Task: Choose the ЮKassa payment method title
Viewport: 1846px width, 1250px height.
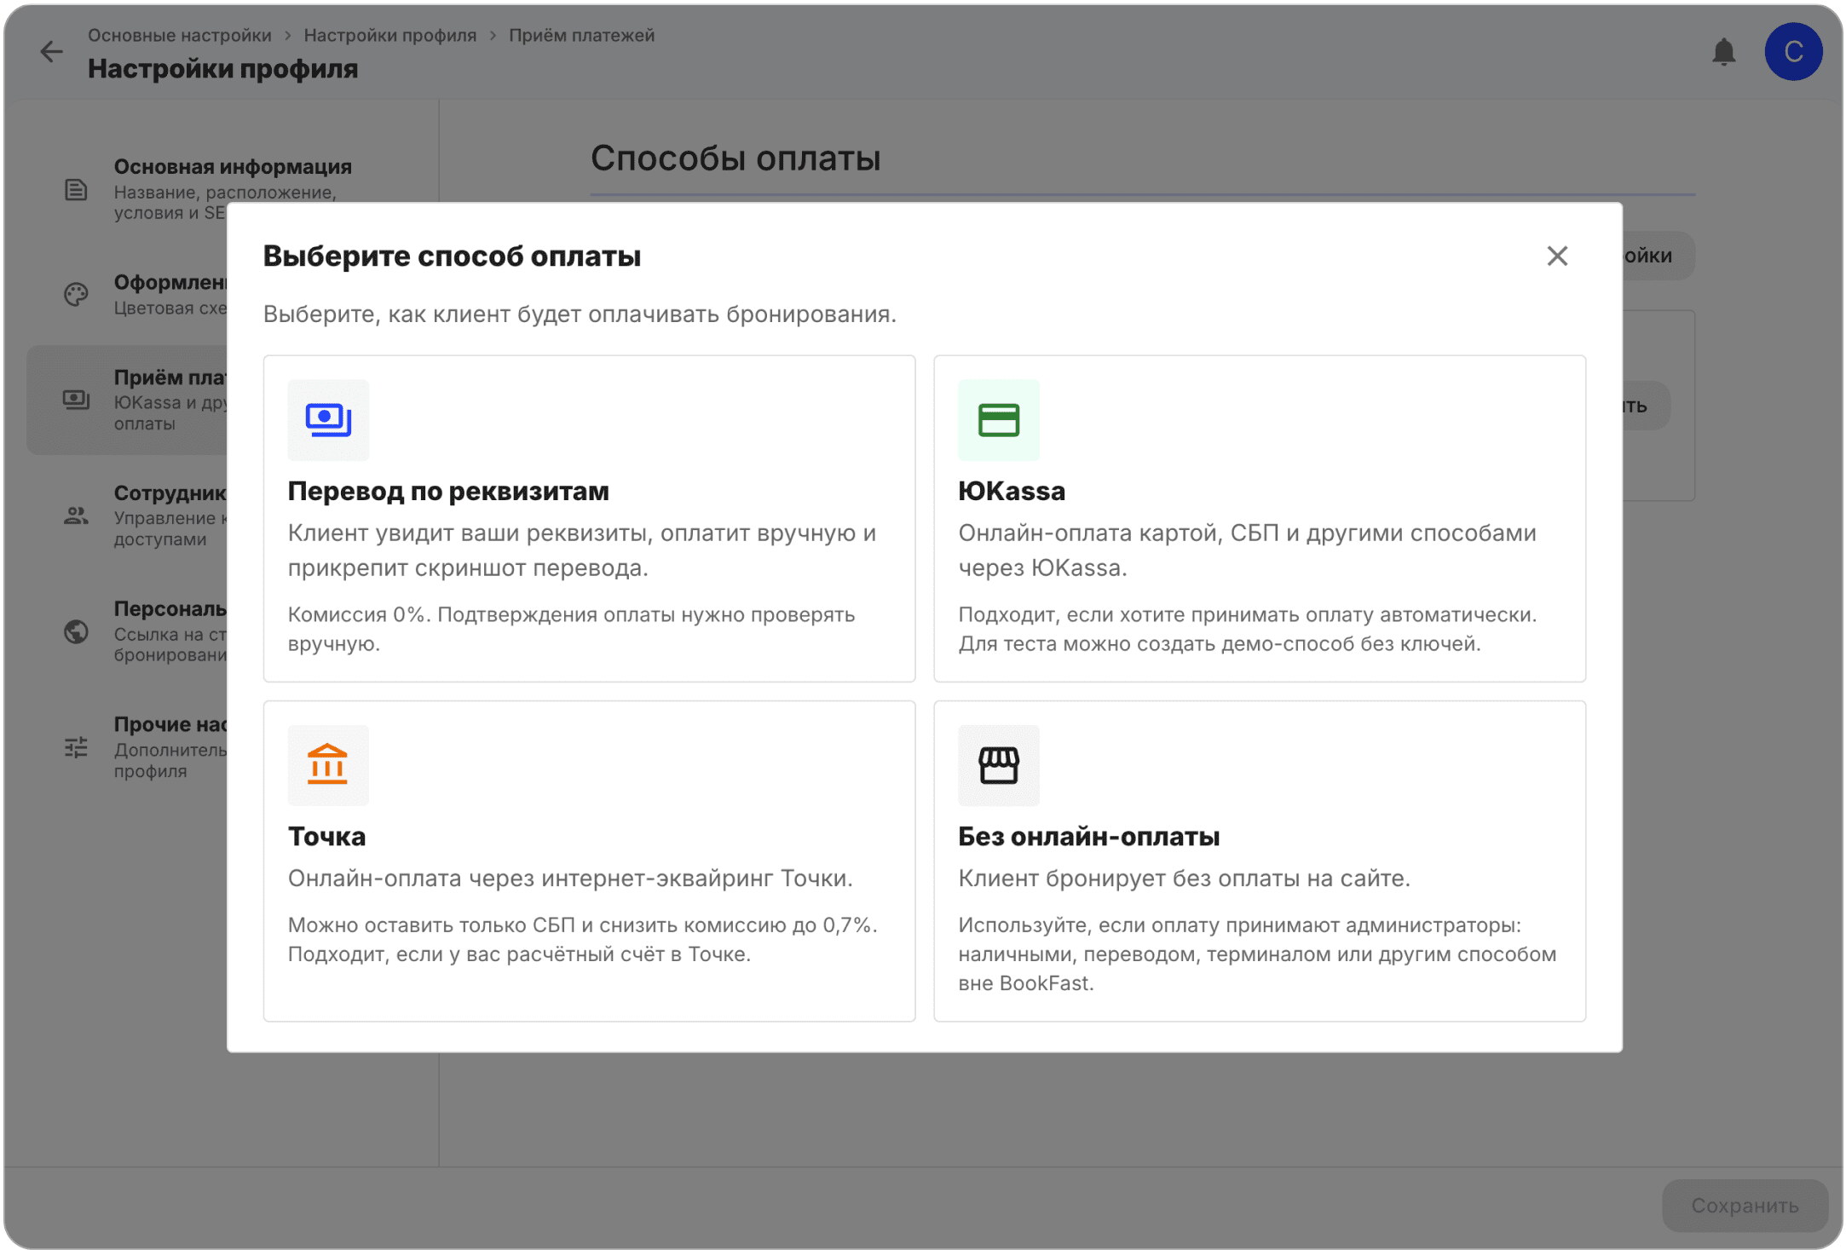Action: 1012,491
